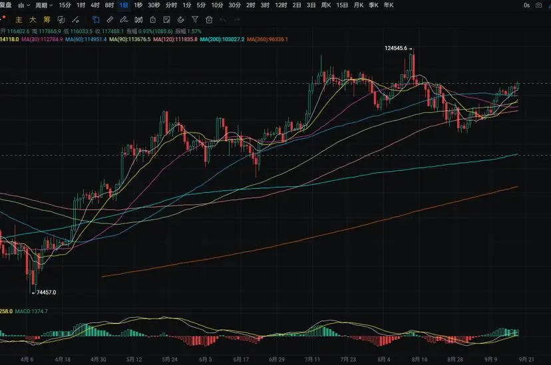This screenshot has width=551, height=365.
Task: Choose the 5分 timeframe
Action: click(x=201, y=5)
